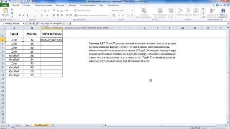The width and height of the screenshot is (230, 129).
Task: Cancel formula entry with the X icon
Action: (x=30, y=23)
